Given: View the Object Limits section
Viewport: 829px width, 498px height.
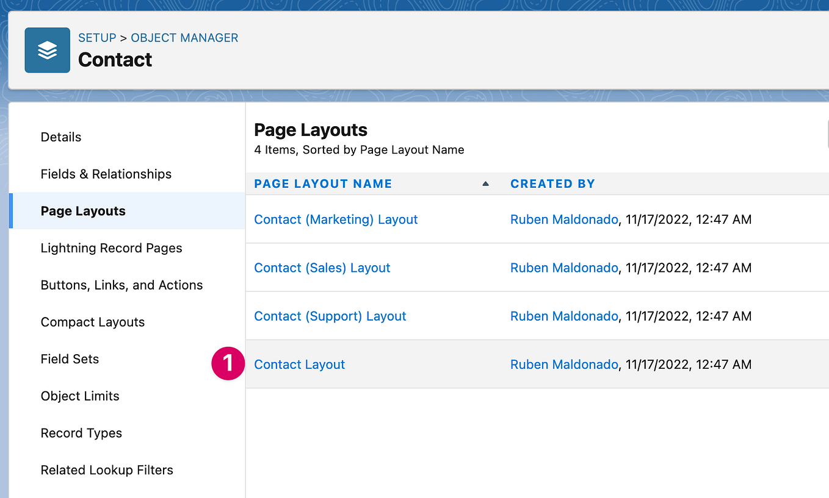Looking at the screenshot, I should [79, 396].
